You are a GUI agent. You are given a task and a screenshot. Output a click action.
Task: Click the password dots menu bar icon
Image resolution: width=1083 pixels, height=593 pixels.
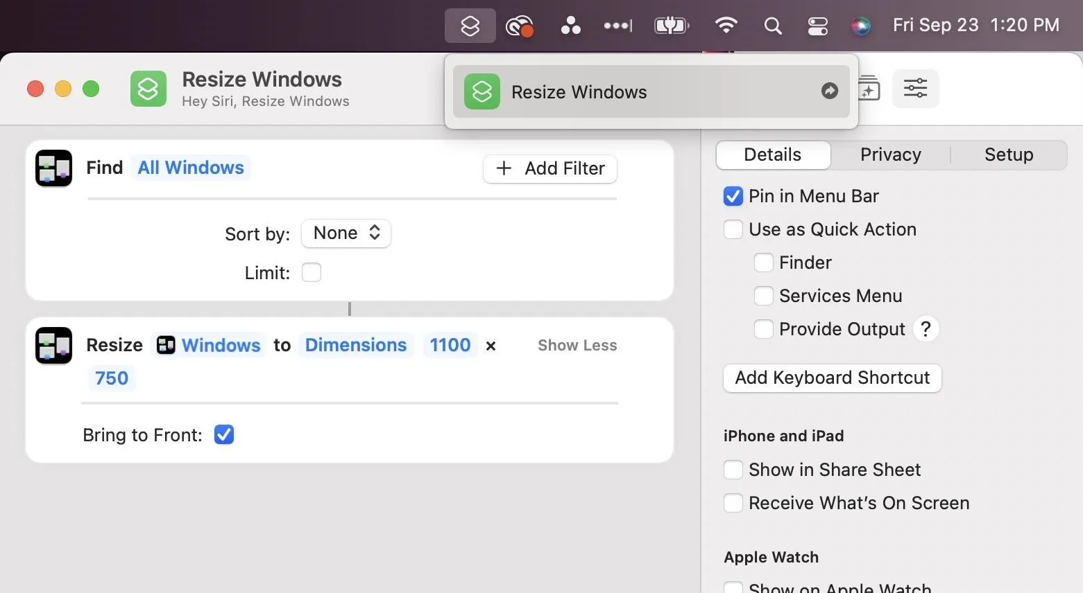point(617,26)
